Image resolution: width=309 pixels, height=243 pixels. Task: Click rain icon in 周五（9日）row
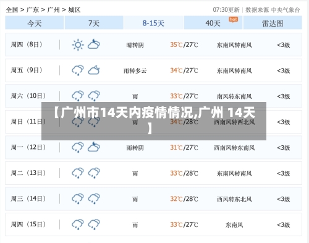[x=78, y=70]
